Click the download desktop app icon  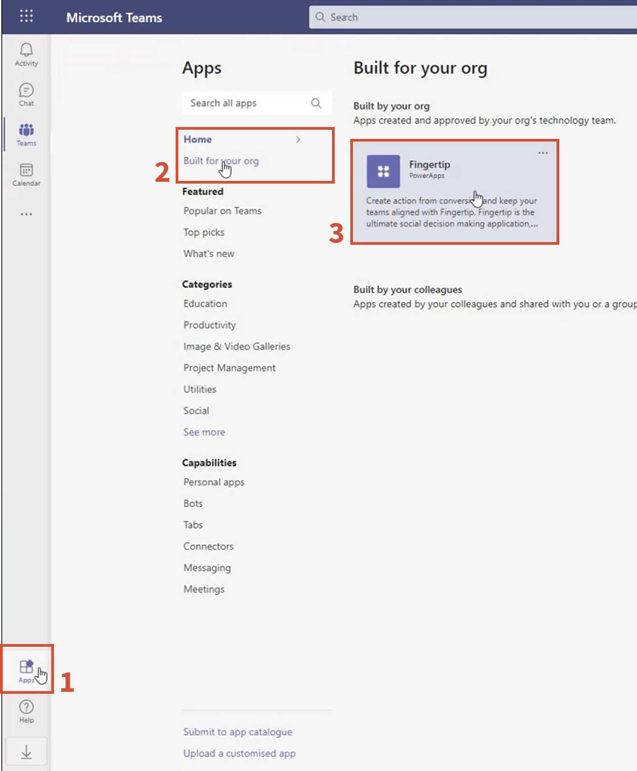(27, 751)
